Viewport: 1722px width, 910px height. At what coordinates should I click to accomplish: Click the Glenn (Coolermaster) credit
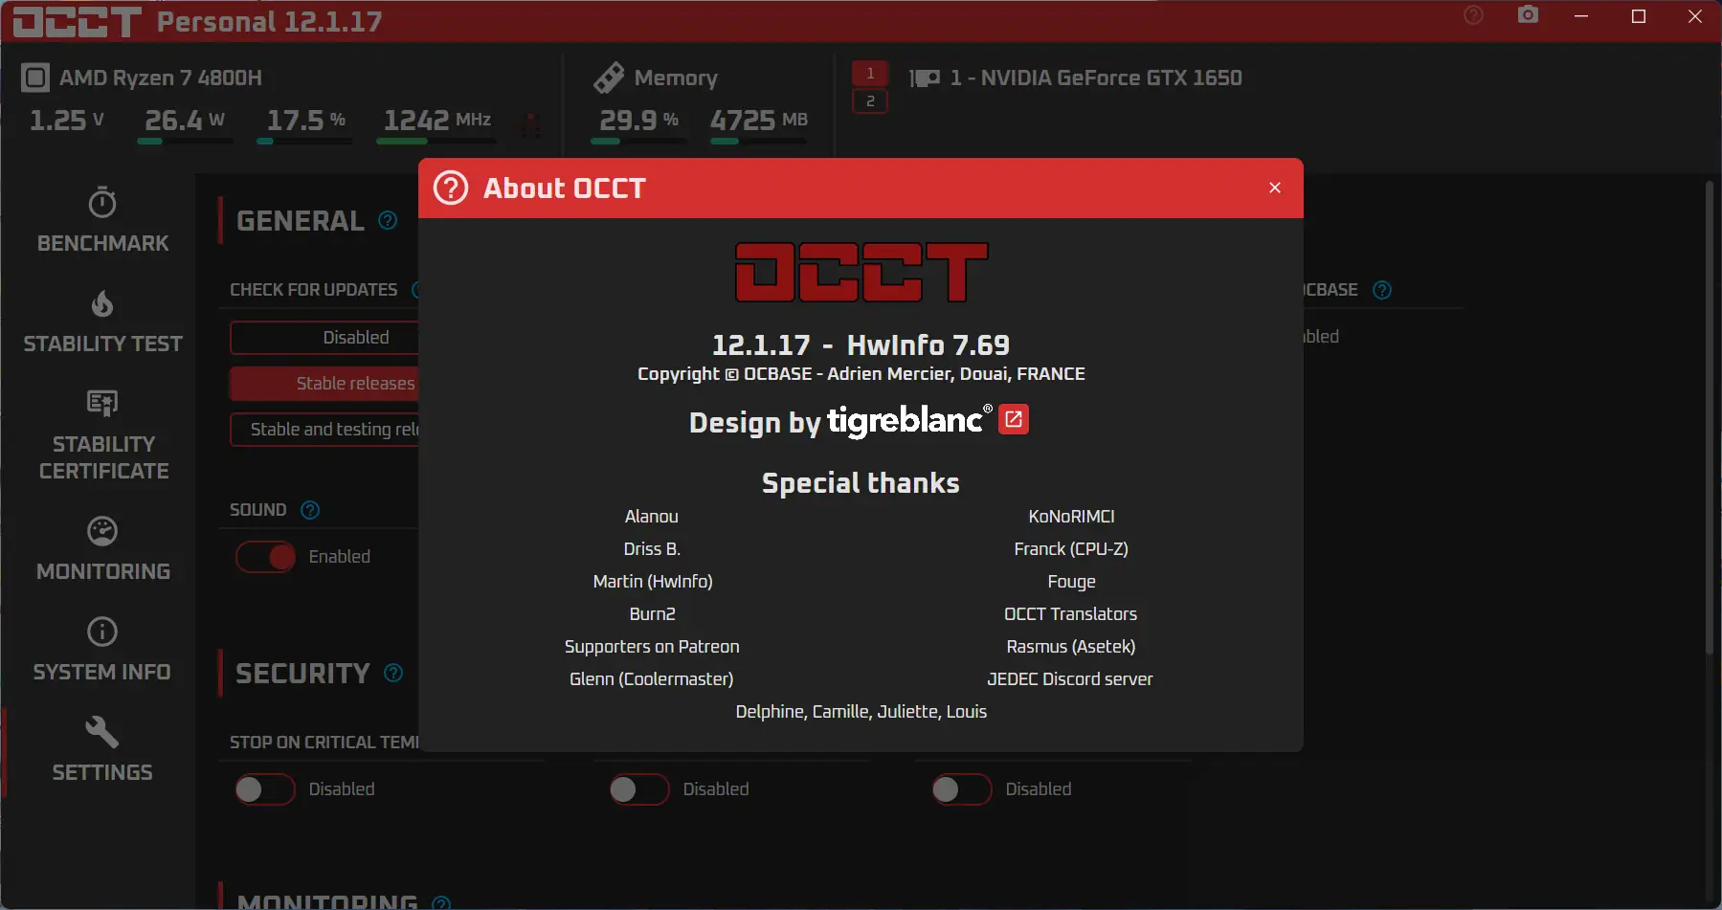[652, 679]
